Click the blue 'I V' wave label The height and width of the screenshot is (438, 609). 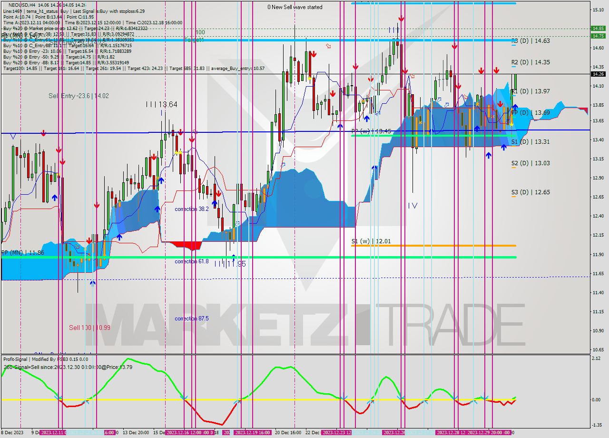coord(413,206)
